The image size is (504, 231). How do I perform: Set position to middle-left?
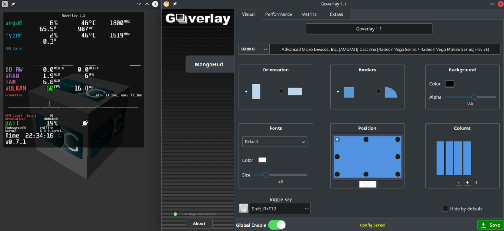(337, 157)
